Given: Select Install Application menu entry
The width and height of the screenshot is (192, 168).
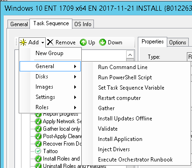Looking at the screenshot, I should 120,139.
